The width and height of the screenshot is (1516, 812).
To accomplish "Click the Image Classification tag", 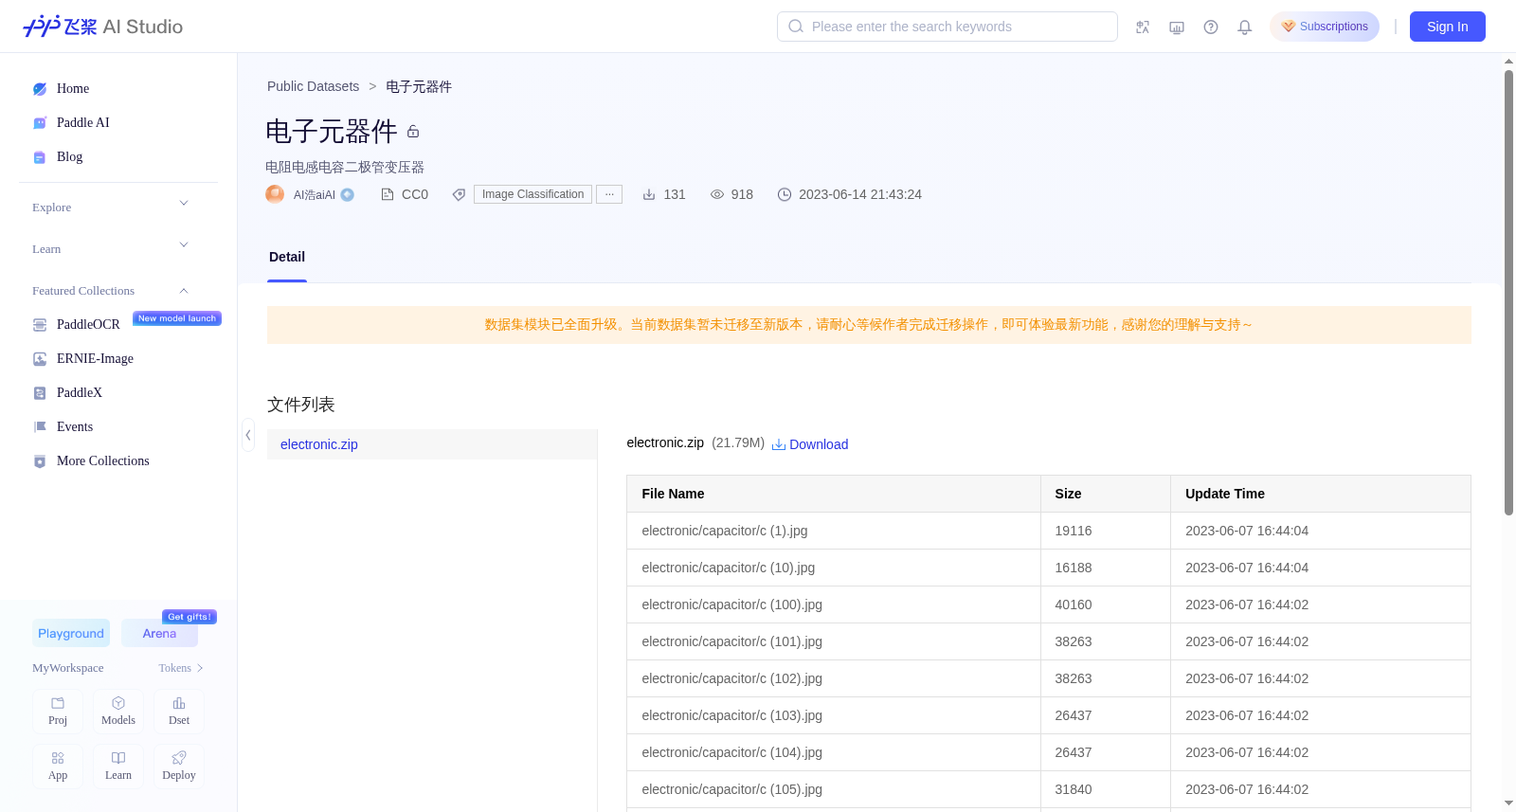I will pyautogui.click(x=532, y=194).
